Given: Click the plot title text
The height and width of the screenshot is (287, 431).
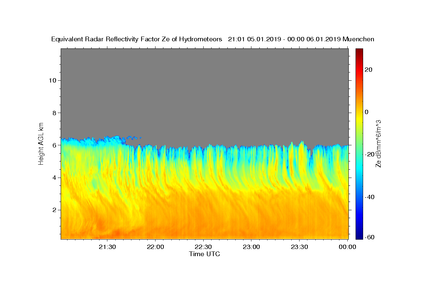Looking at the screenshot, I should click(x=213, y=39).
